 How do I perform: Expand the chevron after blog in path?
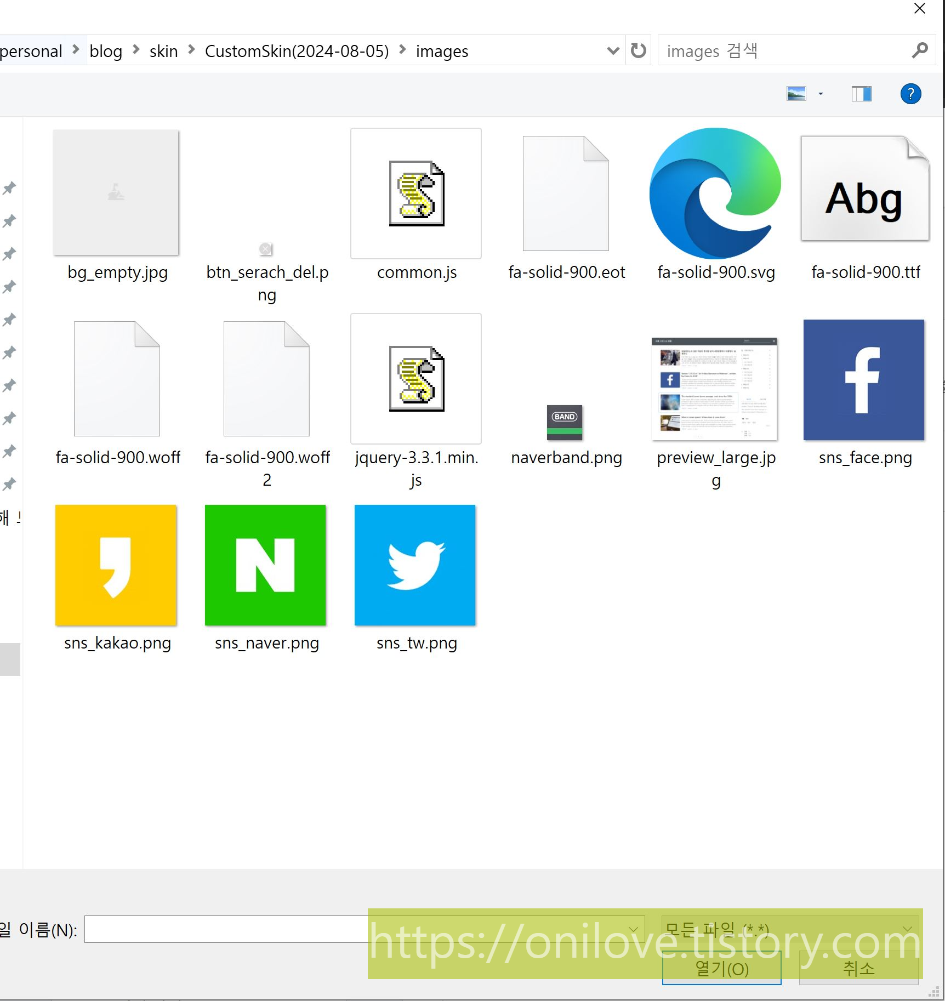(136, 50)
